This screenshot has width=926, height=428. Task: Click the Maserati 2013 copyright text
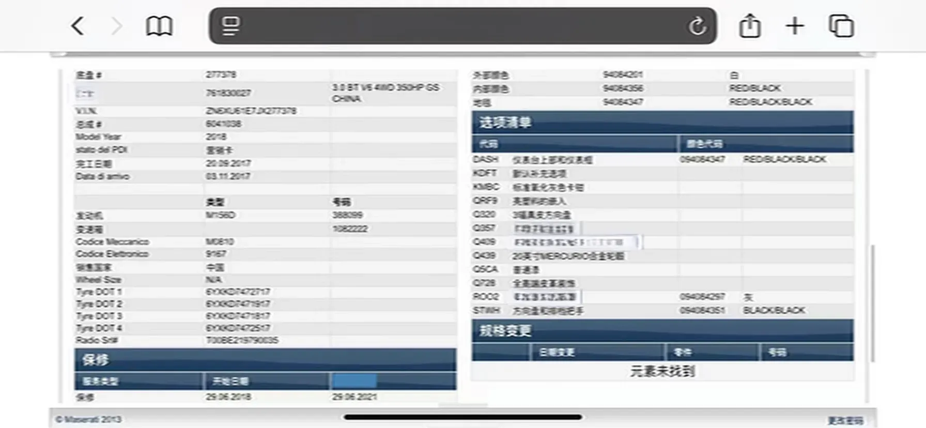pos(89,419)
